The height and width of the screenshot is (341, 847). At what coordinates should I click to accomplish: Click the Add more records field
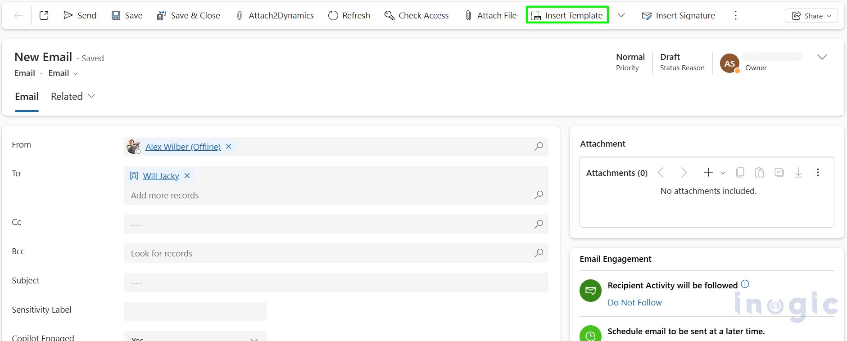coord(329,195)
